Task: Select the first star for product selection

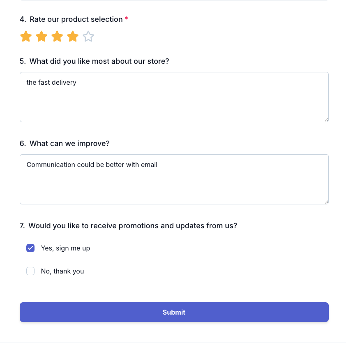Action: [x=25, y=36]
